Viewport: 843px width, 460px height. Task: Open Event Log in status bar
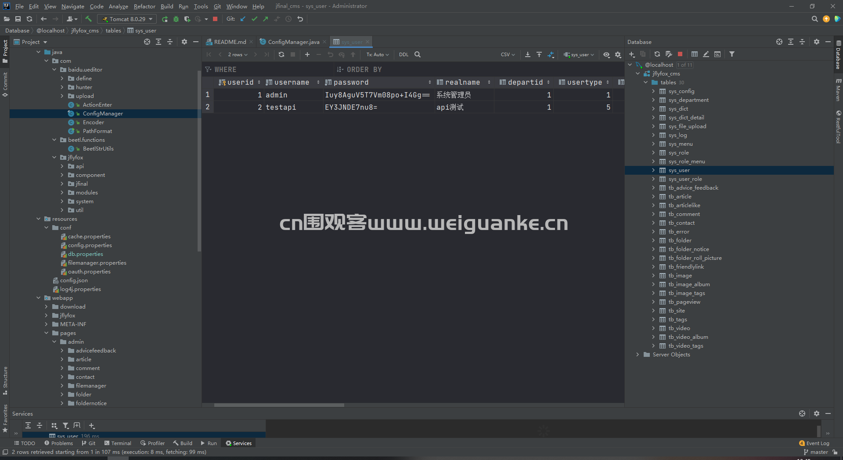(814, 443)
